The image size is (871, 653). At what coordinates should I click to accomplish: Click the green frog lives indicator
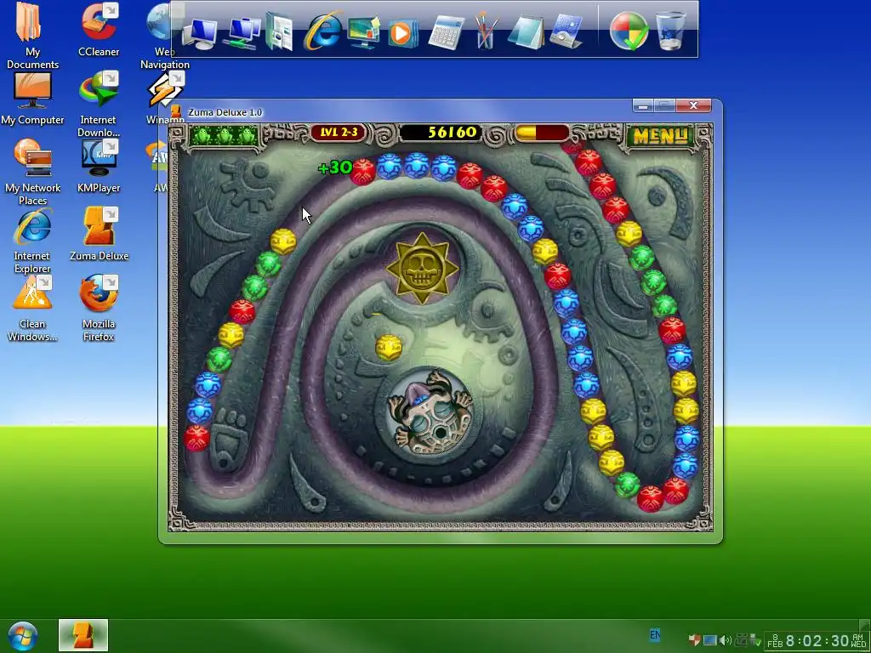tap(224, 135)
